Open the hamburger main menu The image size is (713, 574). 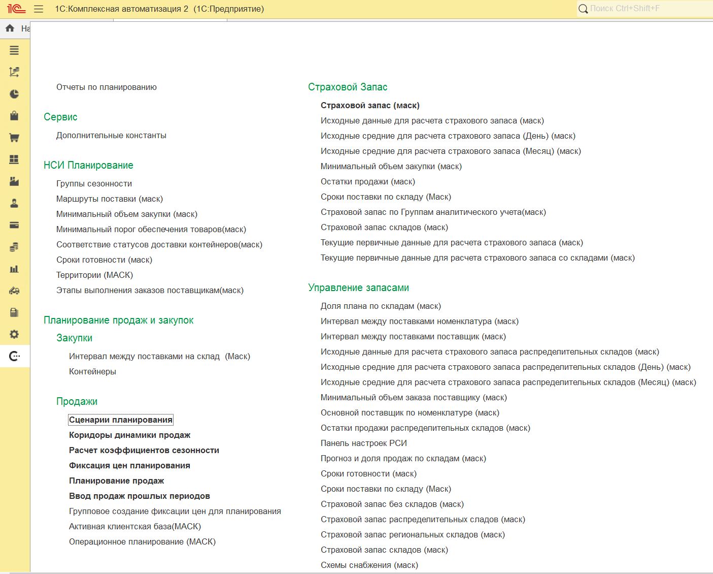coord(39,9)
